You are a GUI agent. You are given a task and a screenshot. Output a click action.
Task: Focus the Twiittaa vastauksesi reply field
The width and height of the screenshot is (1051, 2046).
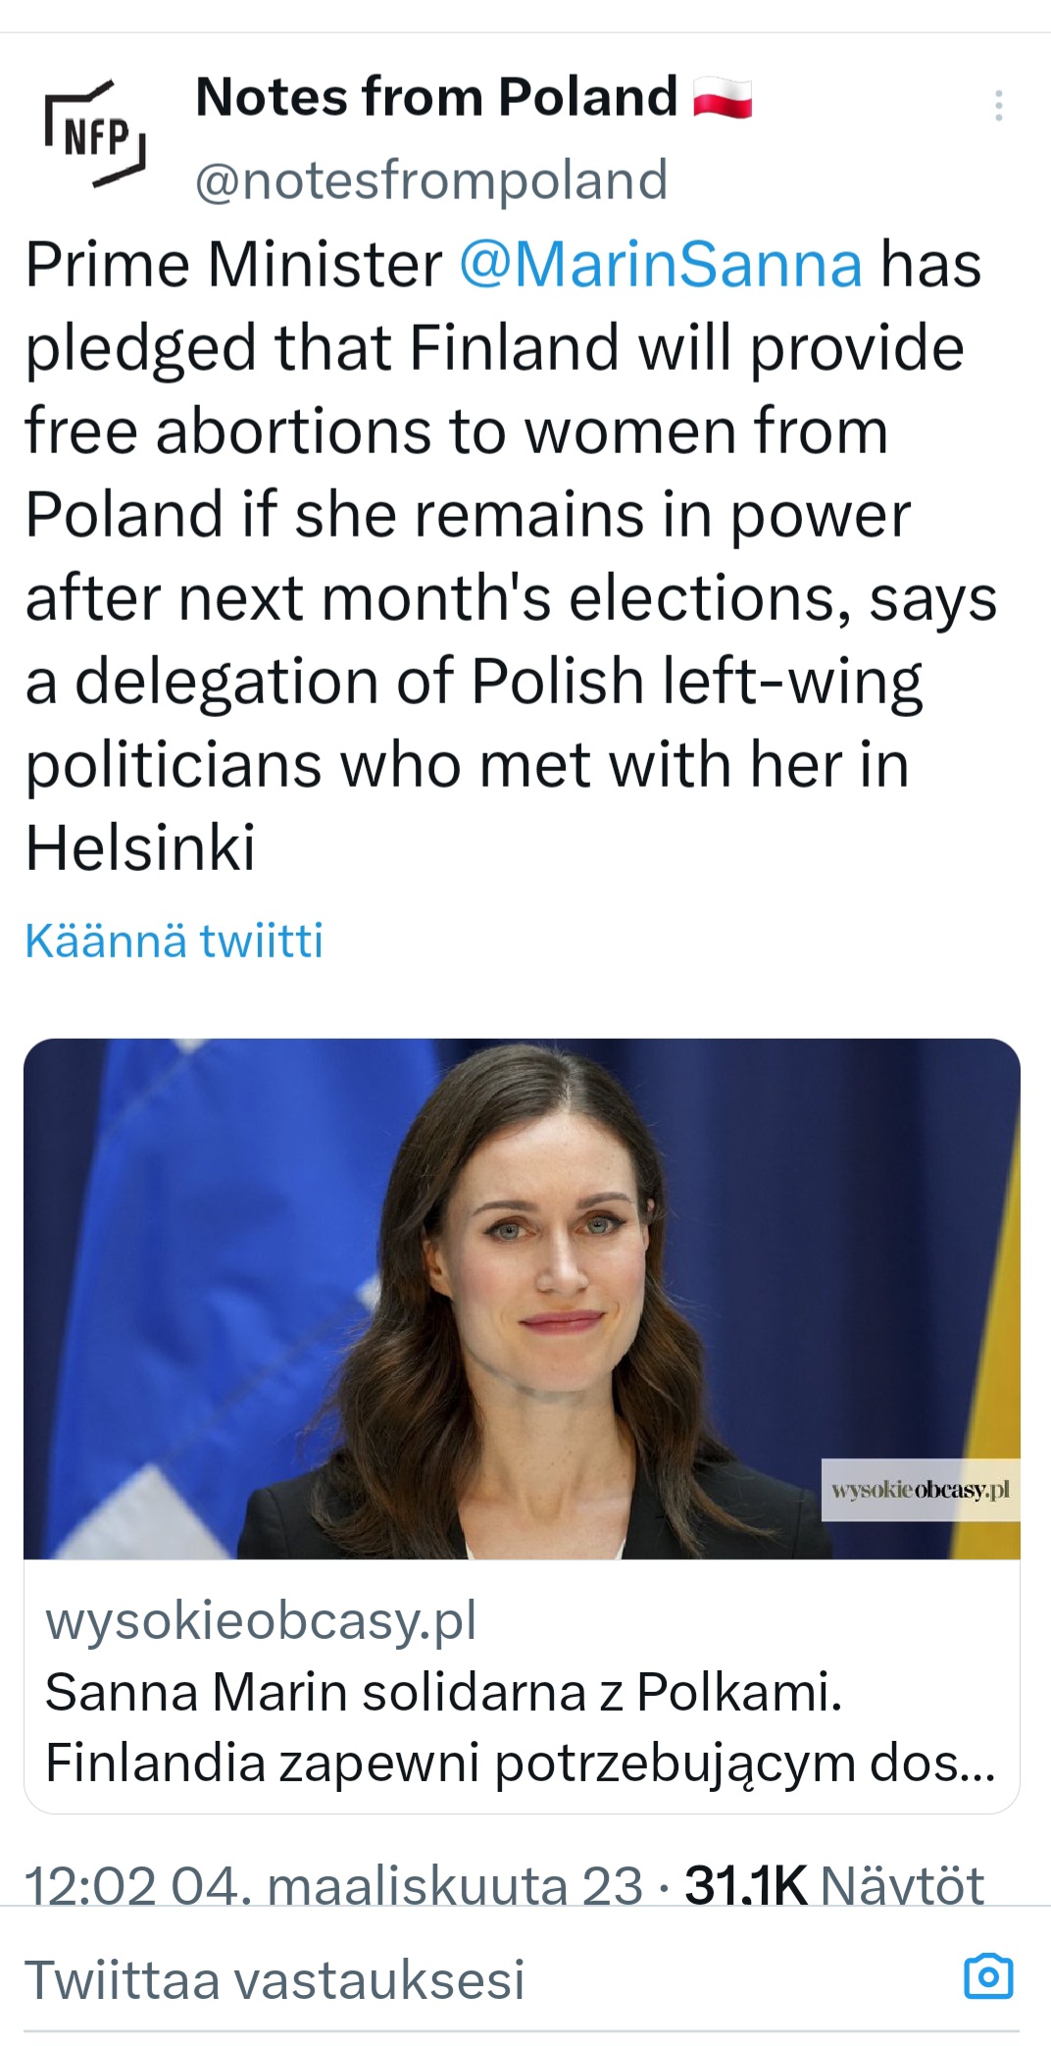point(275,1978)
